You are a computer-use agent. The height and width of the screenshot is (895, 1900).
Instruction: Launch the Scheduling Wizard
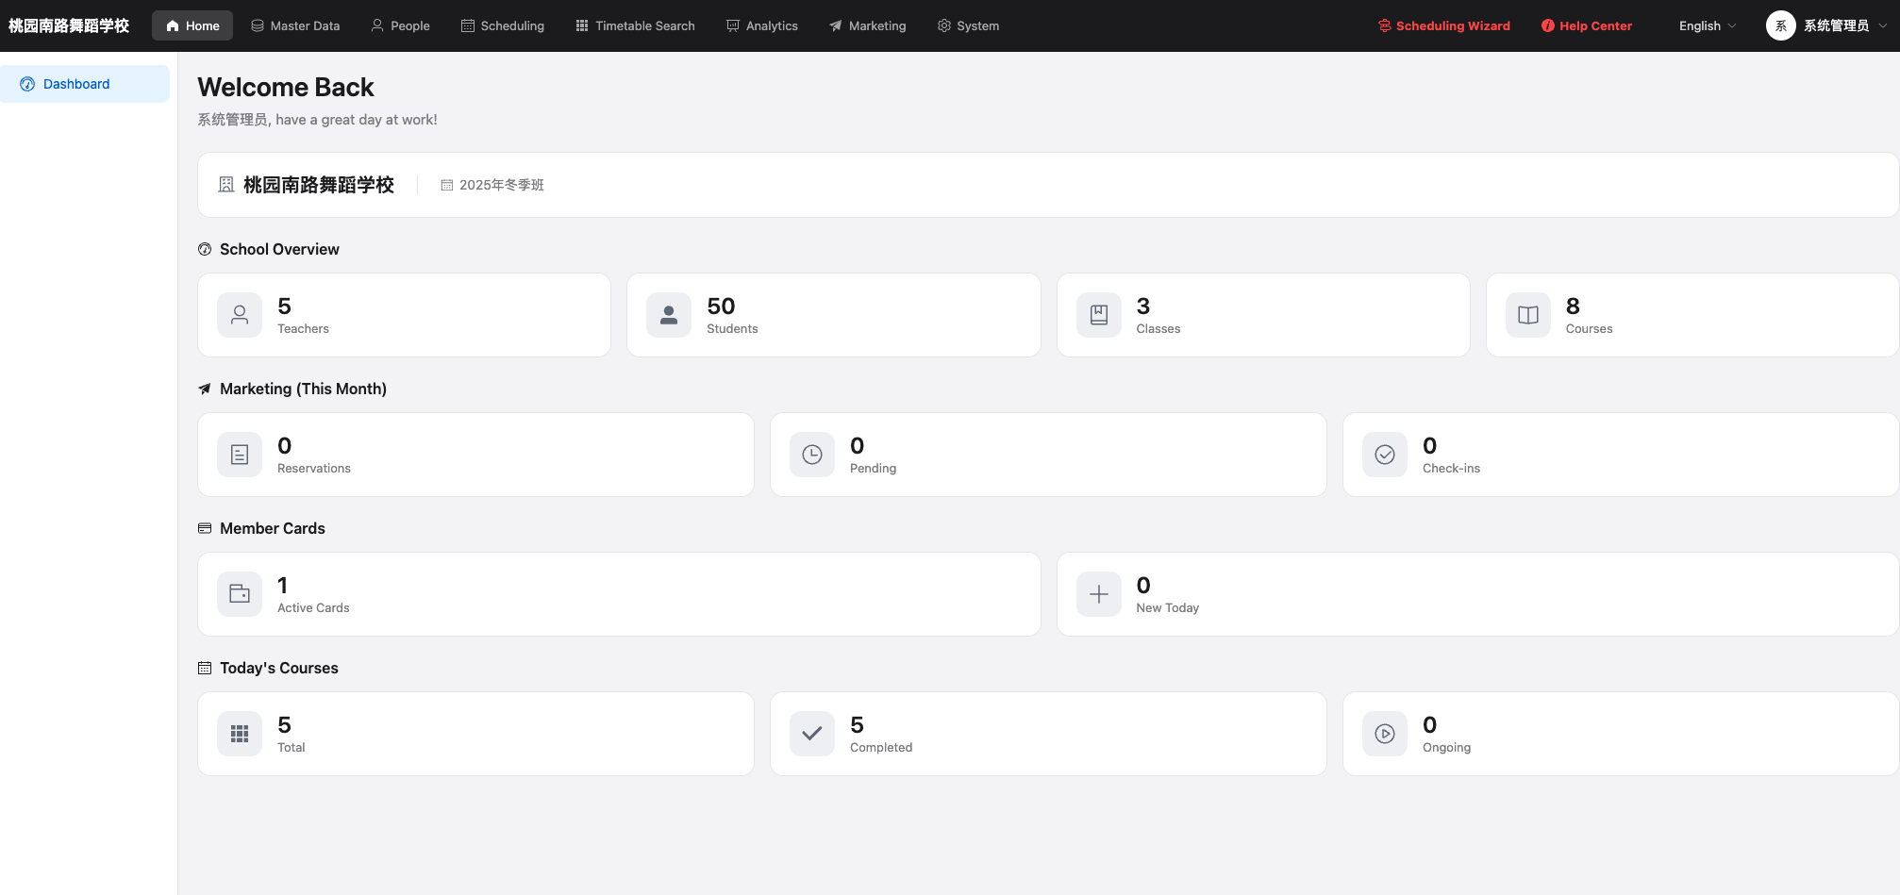tap(1443, 25)
